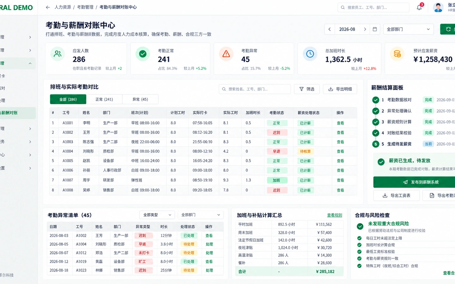
Task: Open the top 全部部门 dropdown beside the month
Action: click(x=408, y=29)
